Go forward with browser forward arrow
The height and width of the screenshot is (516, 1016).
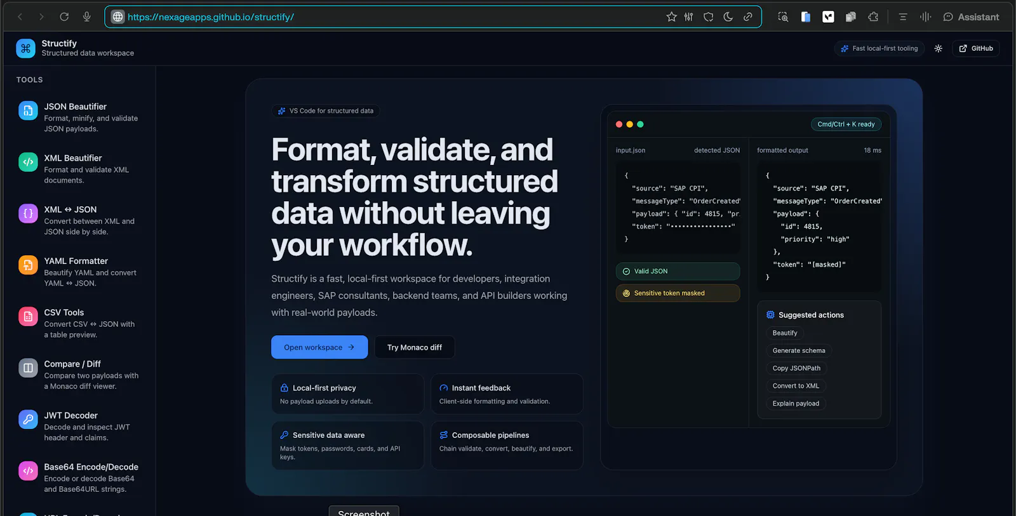(41, 17)
